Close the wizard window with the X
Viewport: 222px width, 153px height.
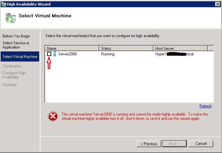pyautogui.click(x=217, y=4)
